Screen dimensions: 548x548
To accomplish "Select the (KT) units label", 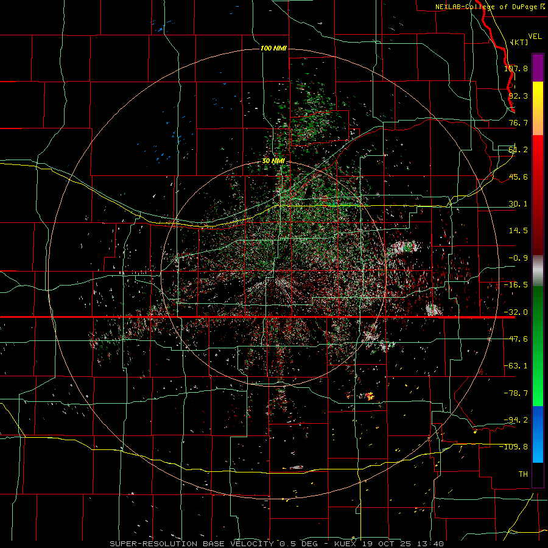I will 519,43.
